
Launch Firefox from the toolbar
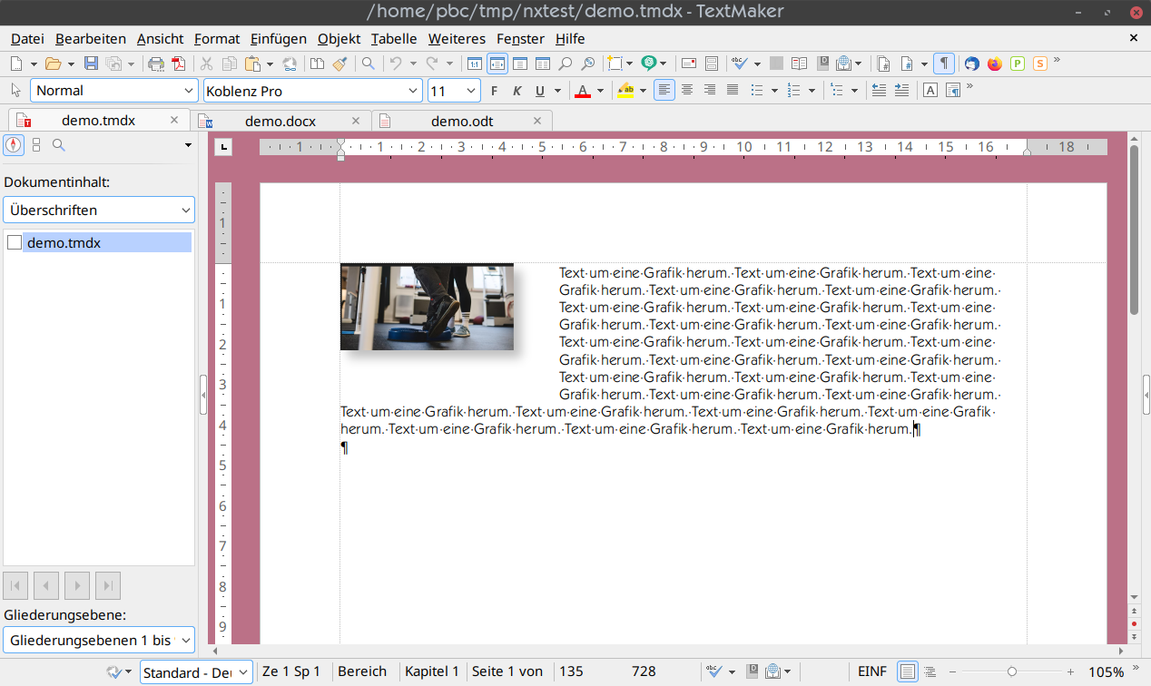tap(995, 64)
